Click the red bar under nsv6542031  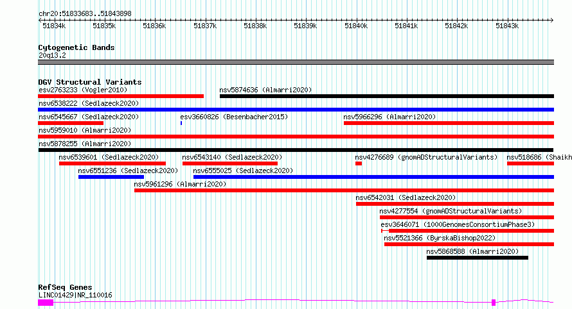point(455,204)
